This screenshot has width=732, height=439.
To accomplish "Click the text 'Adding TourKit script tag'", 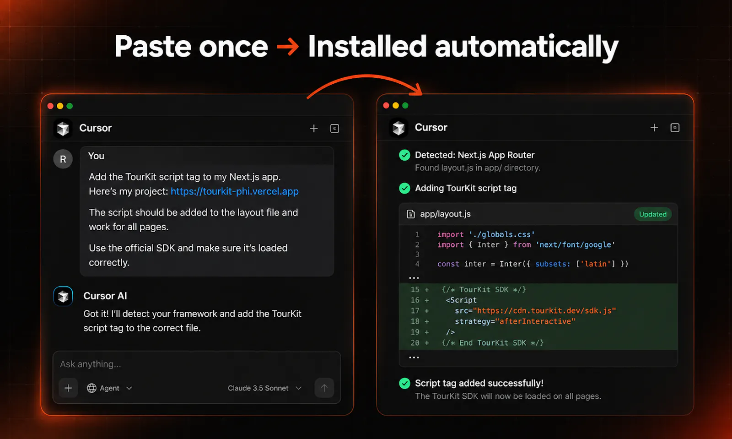I will (x=466, y=188).
